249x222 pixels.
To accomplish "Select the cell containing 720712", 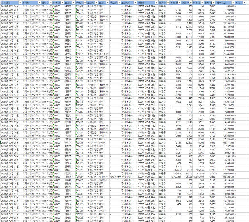I will point(81,115).
